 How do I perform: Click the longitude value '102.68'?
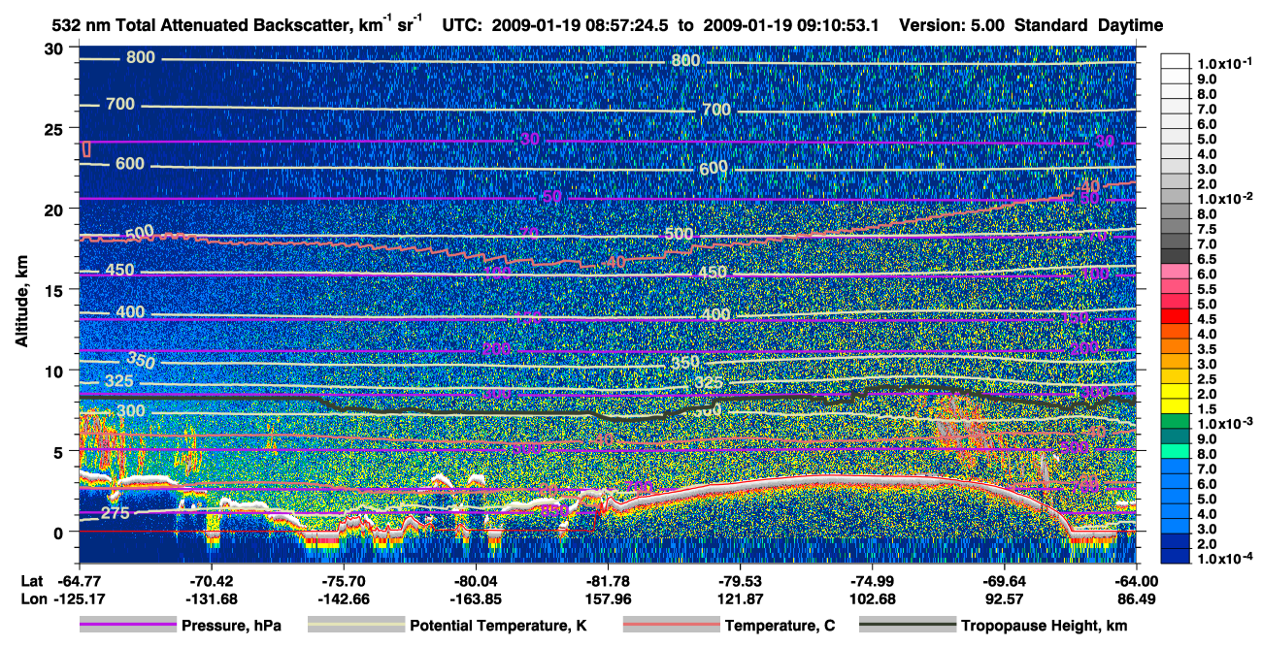872,598
